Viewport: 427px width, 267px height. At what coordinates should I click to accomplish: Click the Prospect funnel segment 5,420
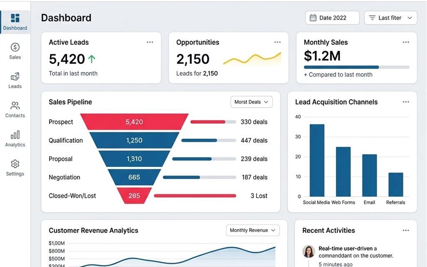pyautogui.click(x=134, y=122)
